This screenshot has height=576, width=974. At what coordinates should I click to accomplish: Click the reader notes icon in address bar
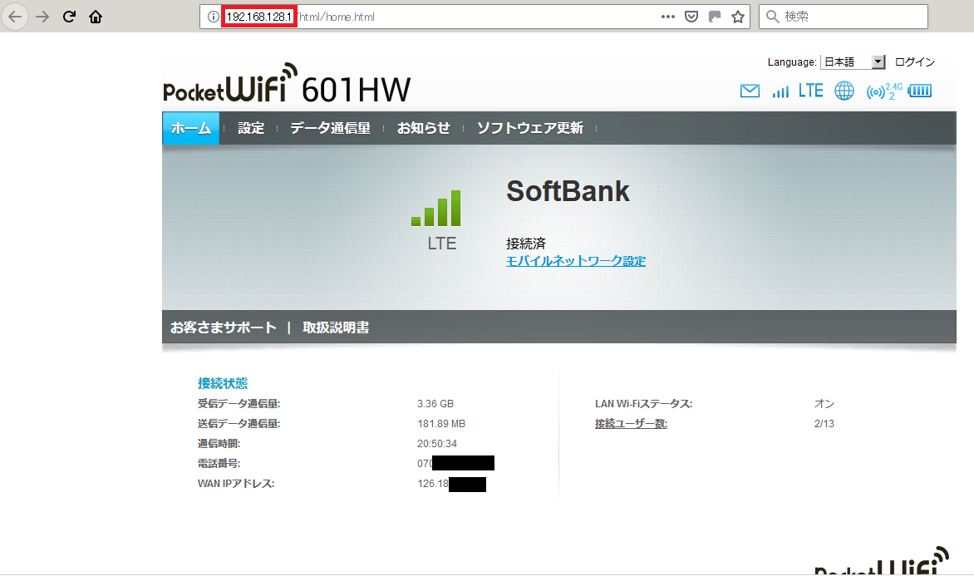pyautogui.click(x=715, y=17)
